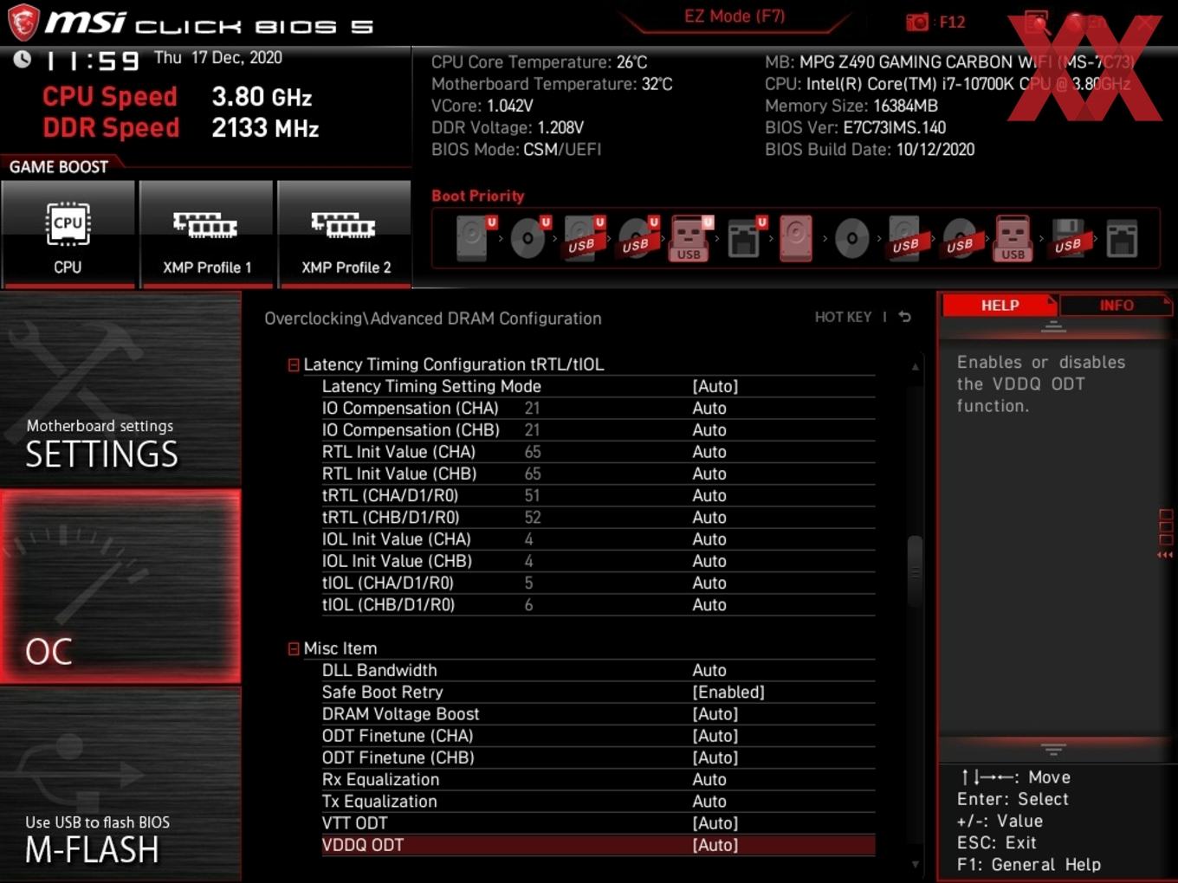Select tRTL (CHB/D1/R0) Auto field

[709, 518]
